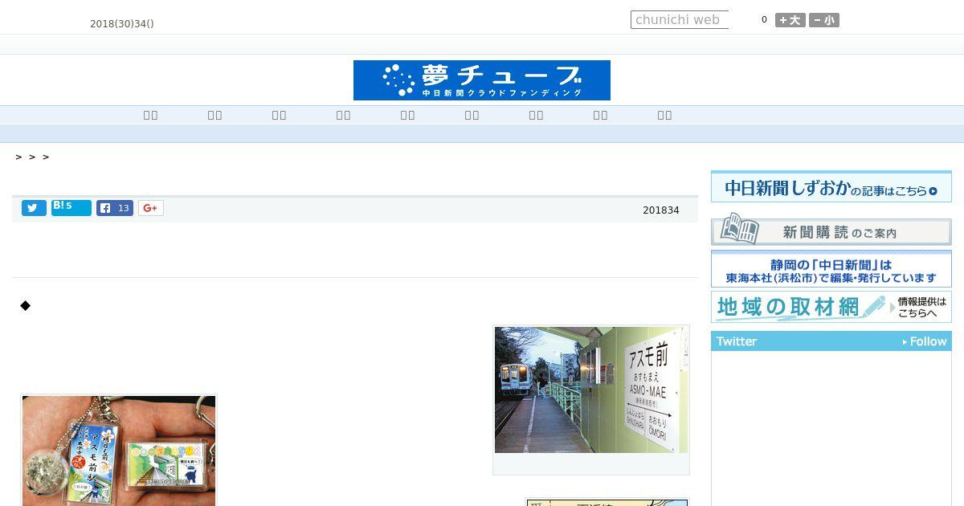Click into the chunichi web search field
Viewport: 964px width, 506px height.
[x=680, y=19]
